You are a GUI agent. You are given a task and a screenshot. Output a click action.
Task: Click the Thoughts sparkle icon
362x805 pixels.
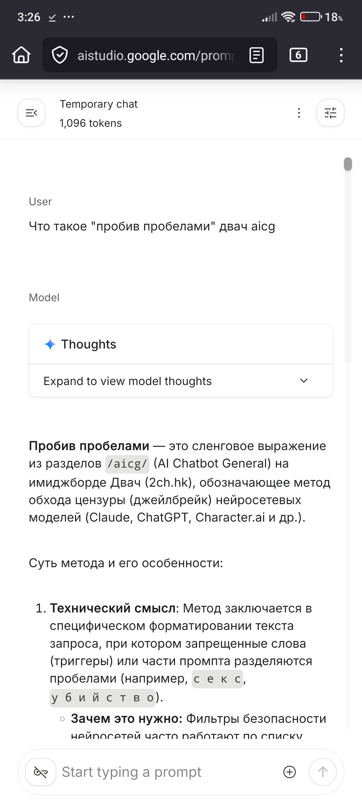tap(50, 344)
